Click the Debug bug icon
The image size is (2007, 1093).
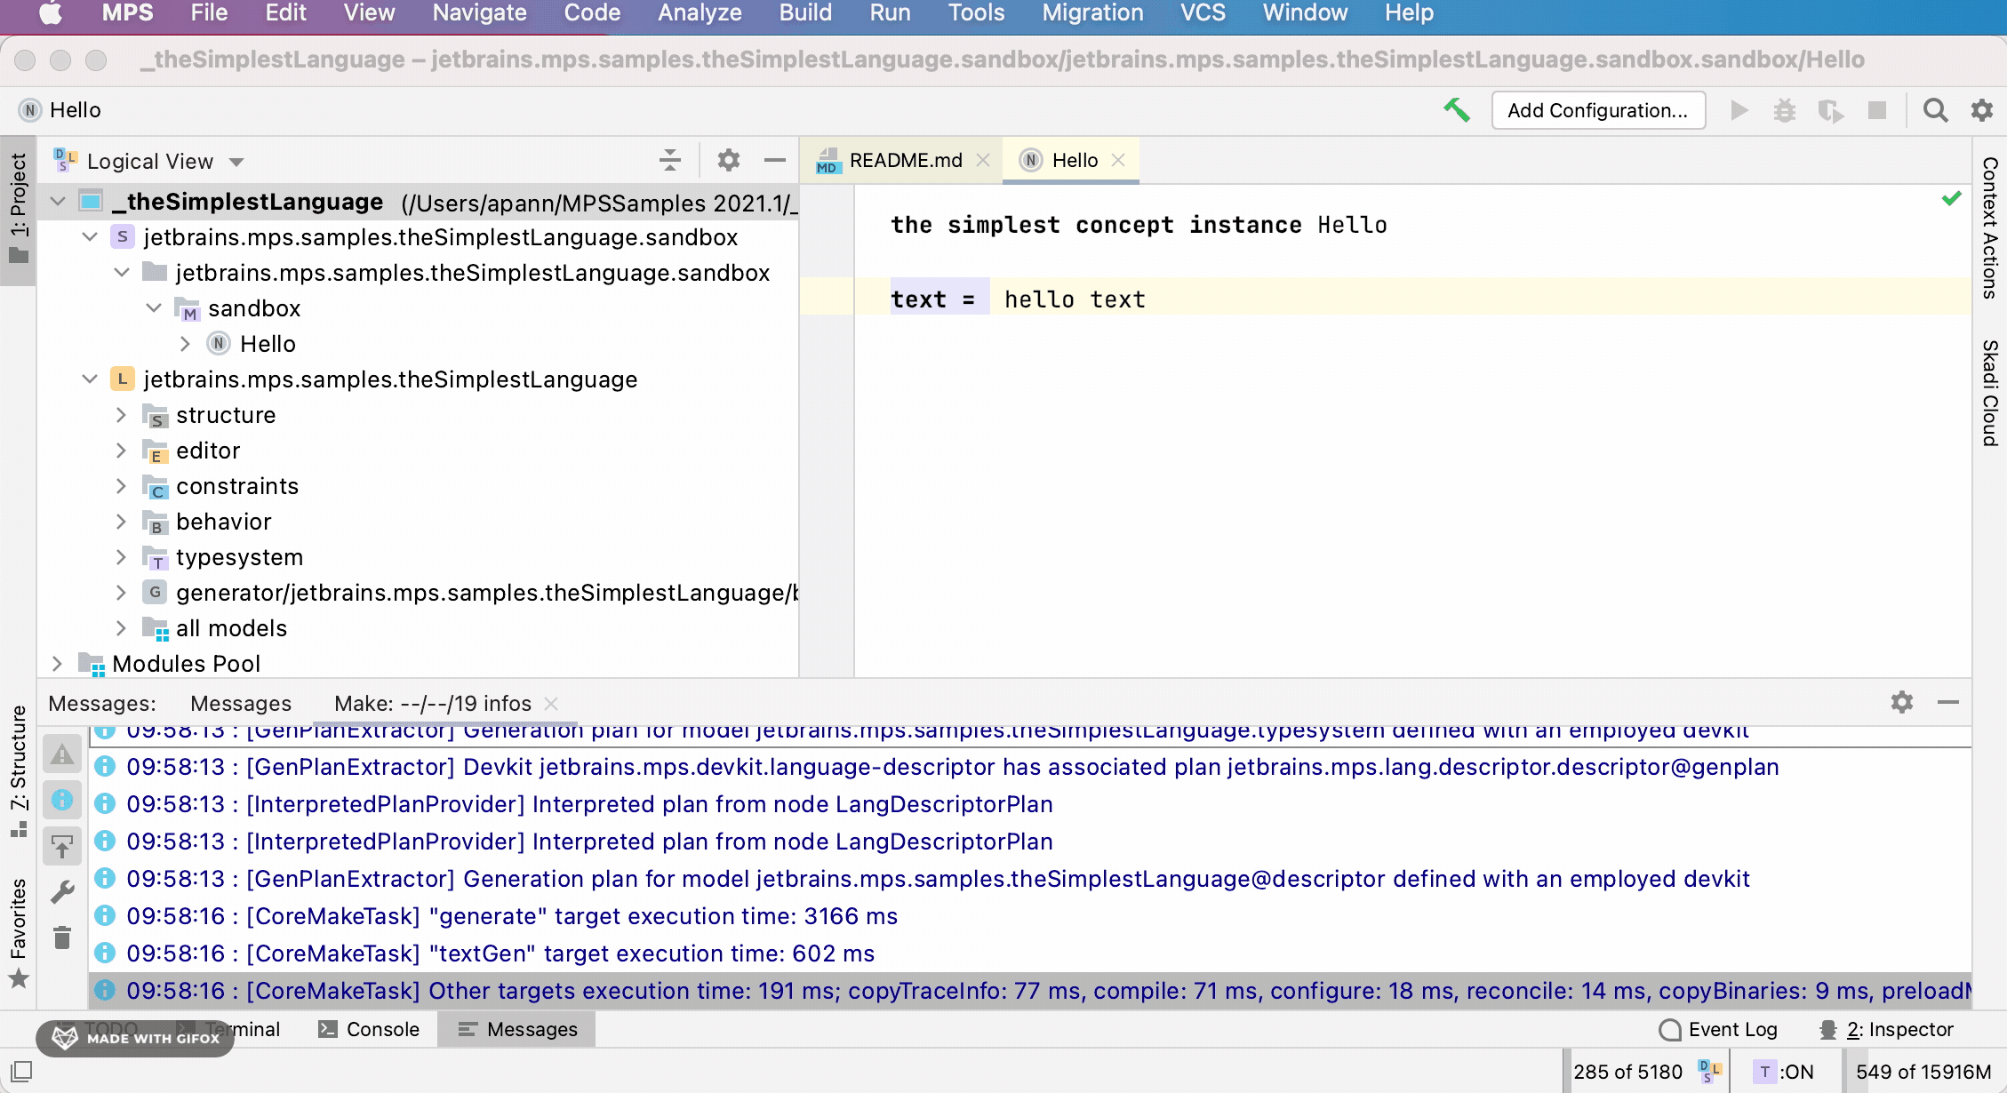point(1785,110)
